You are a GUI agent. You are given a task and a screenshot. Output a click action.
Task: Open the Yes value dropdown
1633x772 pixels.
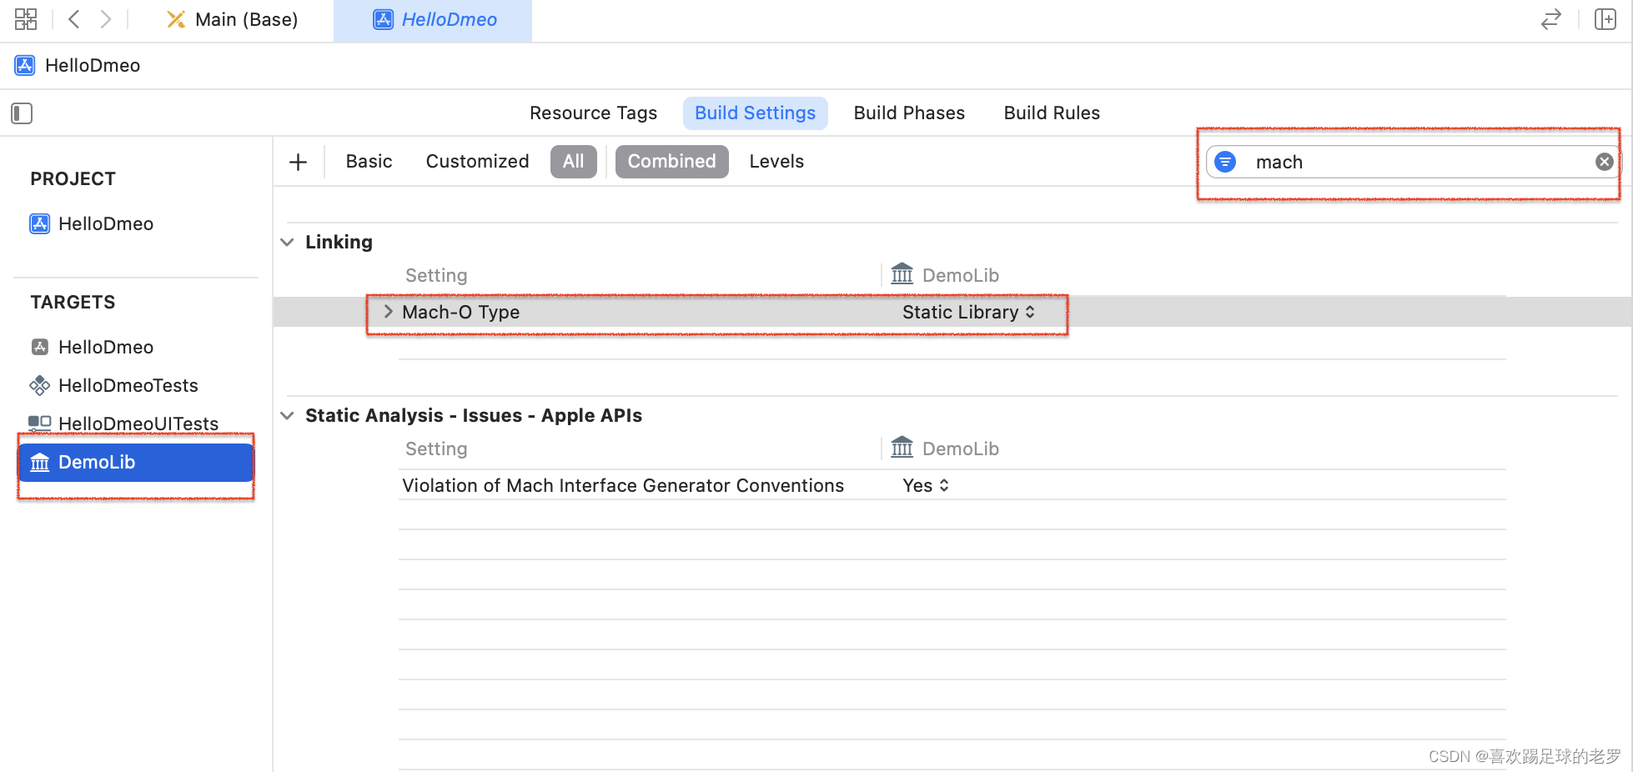(926, 485)
